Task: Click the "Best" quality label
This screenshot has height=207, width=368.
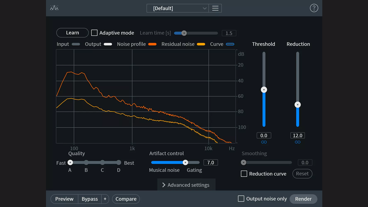Action: 129,163
